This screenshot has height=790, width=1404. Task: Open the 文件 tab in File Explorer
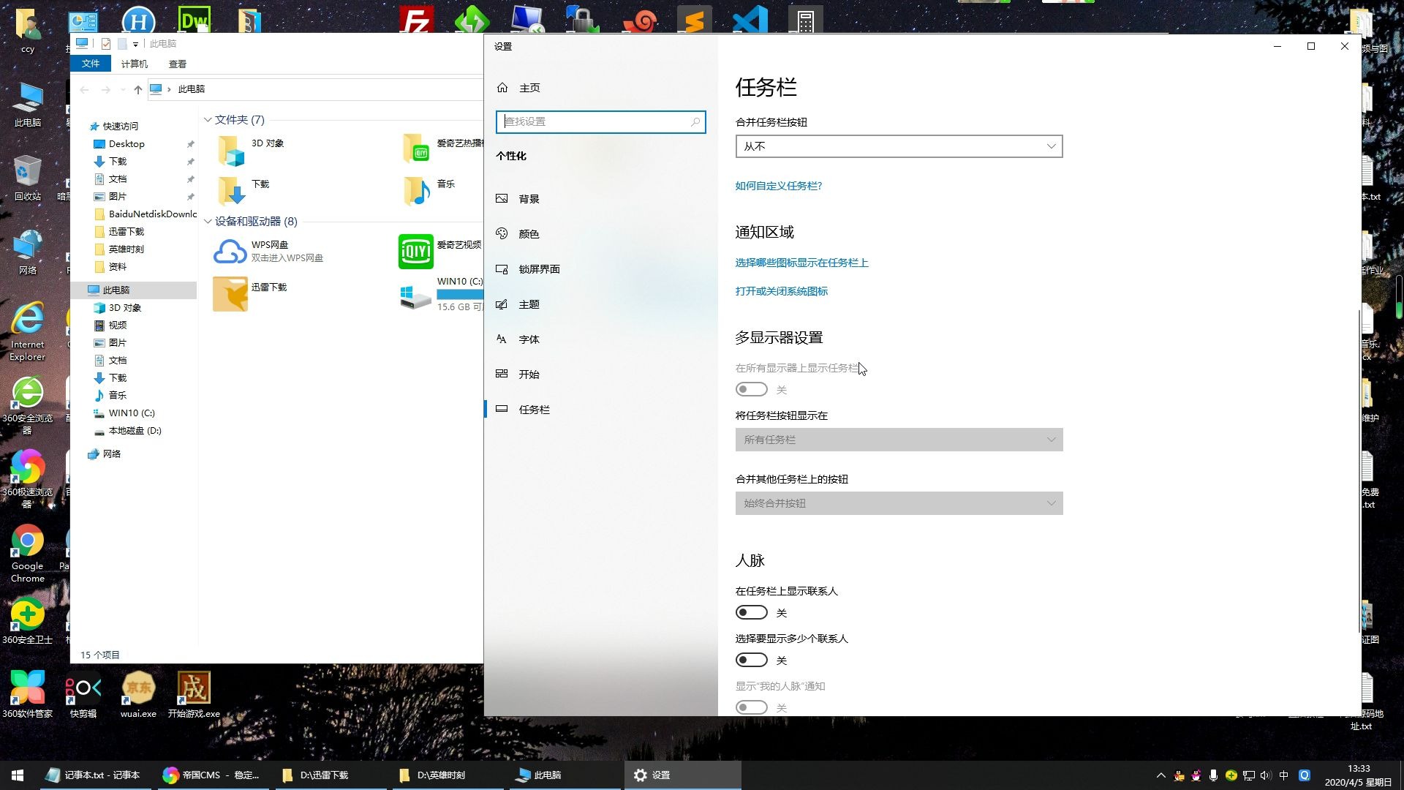91,64
